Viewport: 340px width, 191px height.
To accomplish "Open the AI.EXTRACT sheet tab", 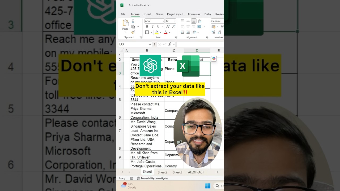I will [x=196, y=172].
